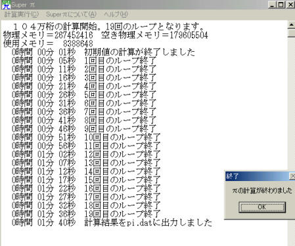Open the ヘルプ(H) menu
Viewport: 295px width, 246px height.
[x=116, y=14]
